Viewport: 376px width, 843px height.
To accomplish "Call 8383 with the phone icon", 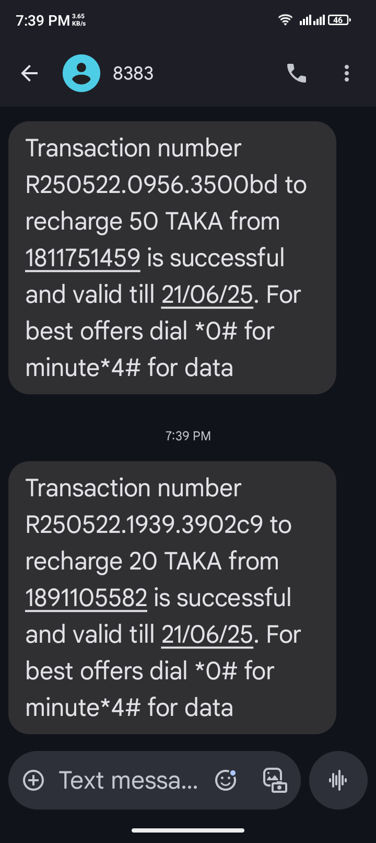I will click(x=297, y=73).
